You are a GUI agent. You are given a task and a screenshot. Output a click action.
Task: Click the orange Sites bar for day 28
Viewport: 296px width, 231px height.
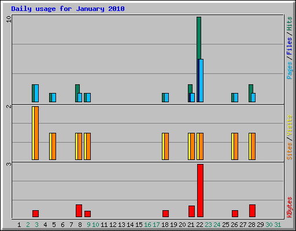coord(253,146)
